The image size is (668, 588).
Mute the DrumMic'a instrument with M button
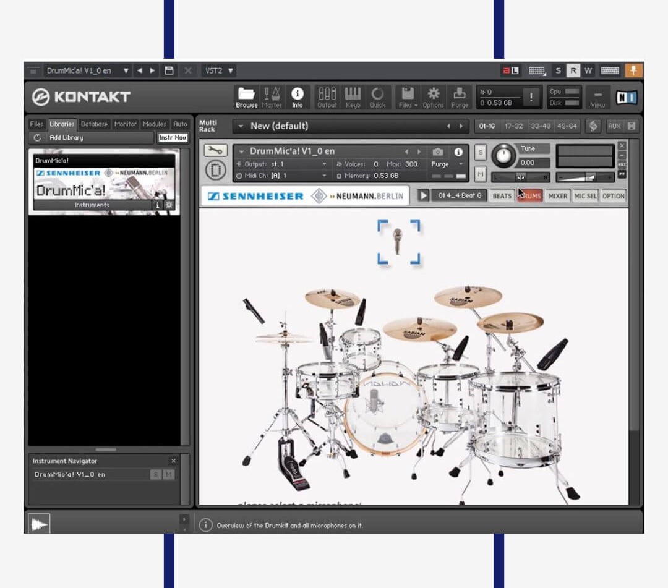coord(480,174)
